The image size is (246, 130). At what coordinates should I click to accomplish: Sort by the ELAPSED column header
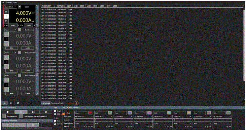(61, 6)
